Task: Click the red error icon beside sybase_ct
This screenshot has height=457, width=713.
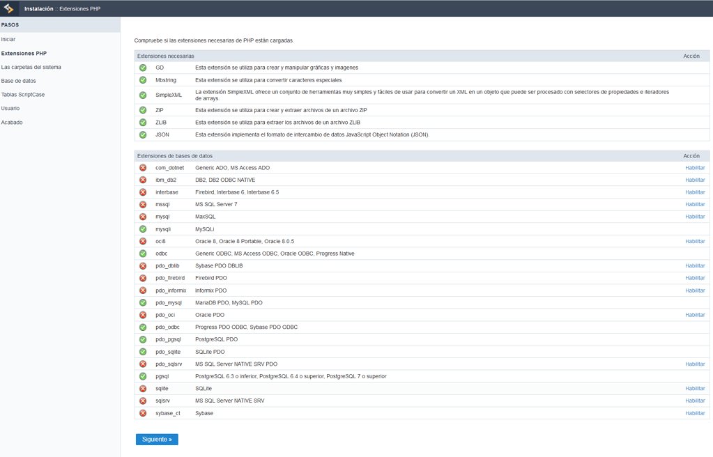Action: click(x=144, y=412)
